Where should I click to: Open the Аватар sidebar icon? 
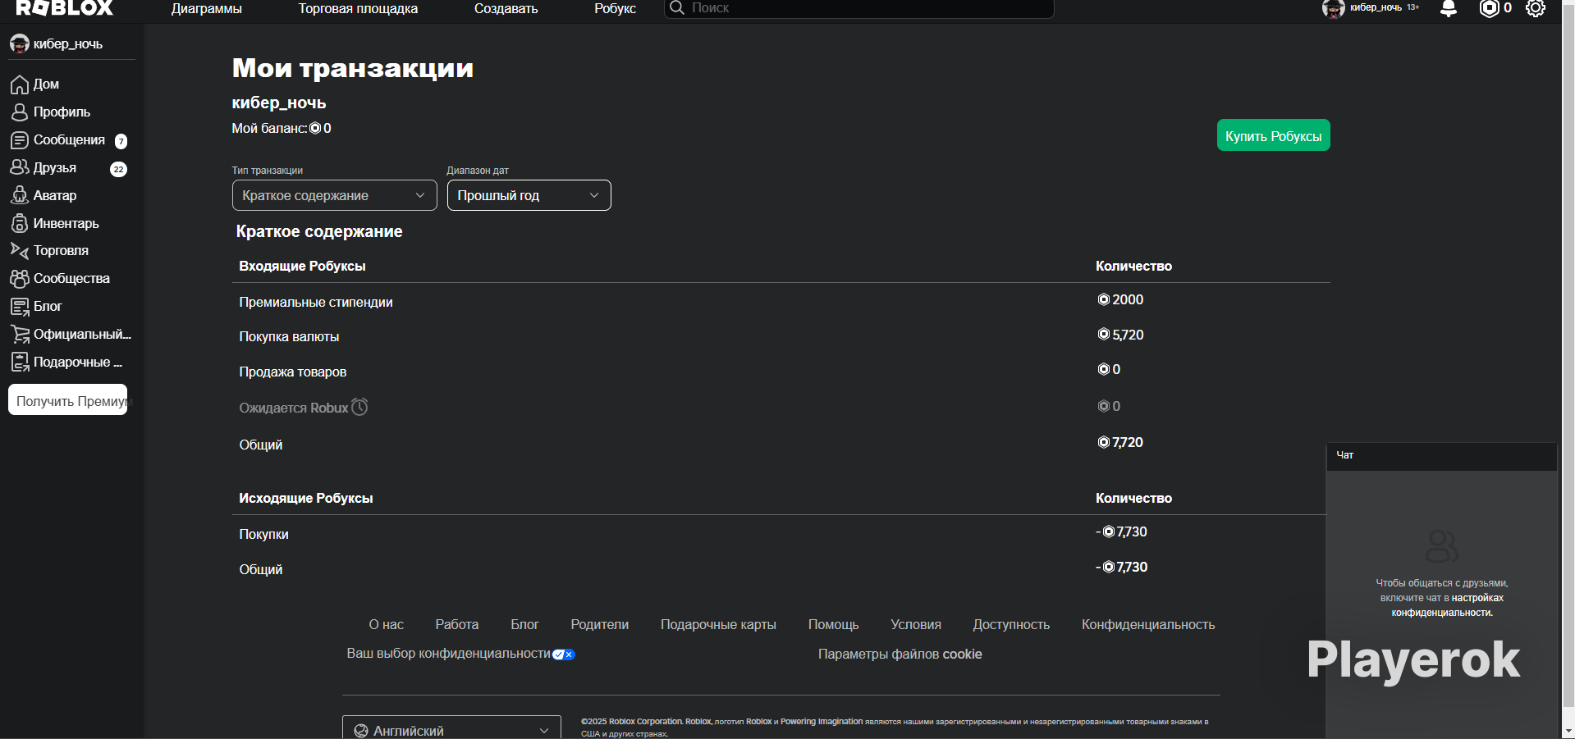pyautogui.click(x=20, y=195)
